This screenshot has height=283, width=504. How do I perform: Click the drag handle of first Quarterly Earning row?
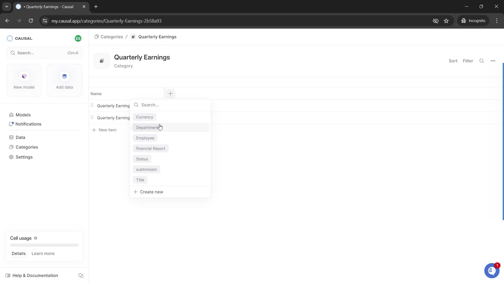point(92,105)
